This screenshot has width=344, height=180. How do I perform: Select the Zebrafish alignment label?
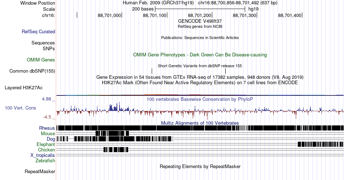(x=45, y=161)
